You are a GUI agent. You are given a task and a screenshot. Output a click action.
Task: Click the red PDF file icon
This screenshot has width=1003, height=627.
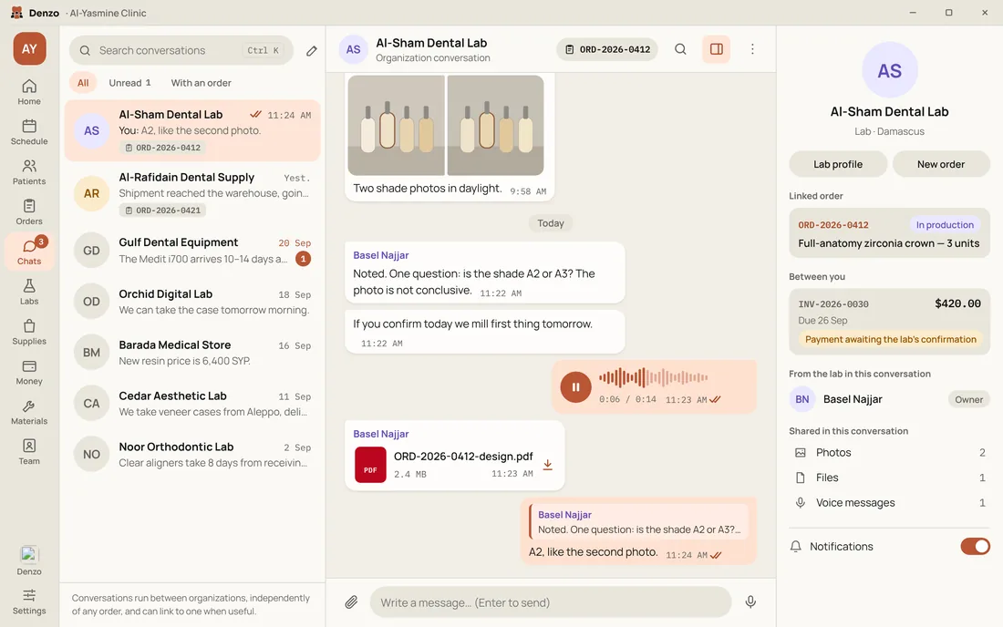click(370, 465)
